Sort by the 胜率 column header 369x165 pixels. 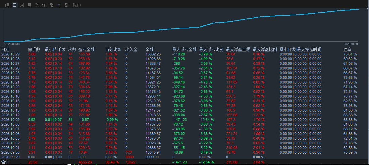[347, 49]
